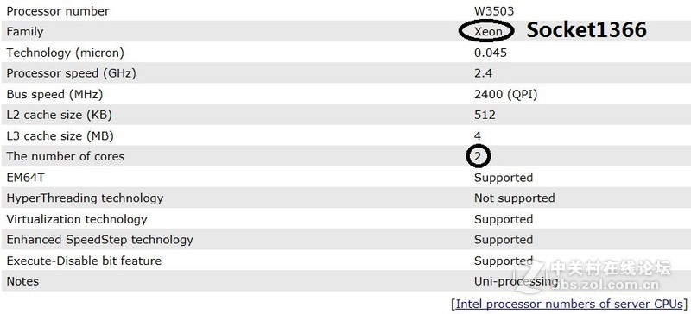Click the Virtualization technology label
The height and width of the screenshot is (314, 691).
pyautogui.click(x=77, y=219)
